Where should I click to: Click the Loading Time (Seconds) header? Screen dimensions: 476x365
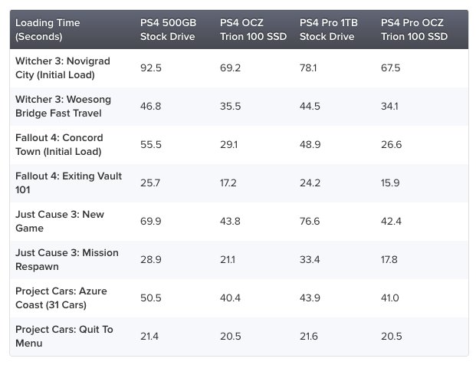pyautogui.click(x=48, y=29)
